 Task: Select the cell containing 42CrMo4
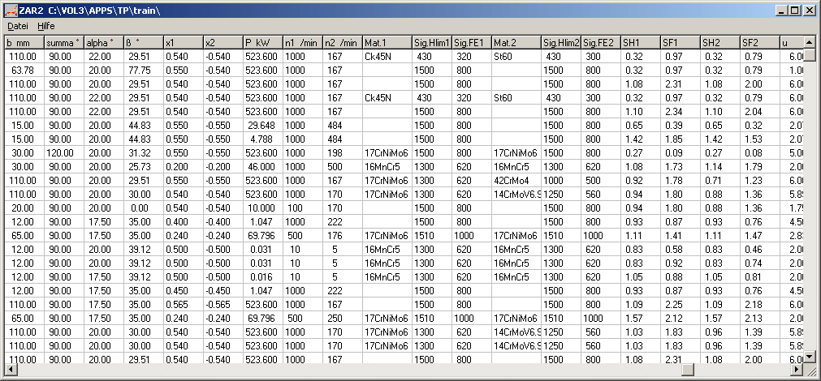[x=516, y=180]
